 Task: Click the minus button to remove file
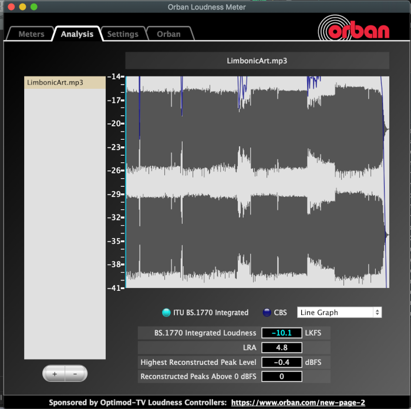(75, 373)
